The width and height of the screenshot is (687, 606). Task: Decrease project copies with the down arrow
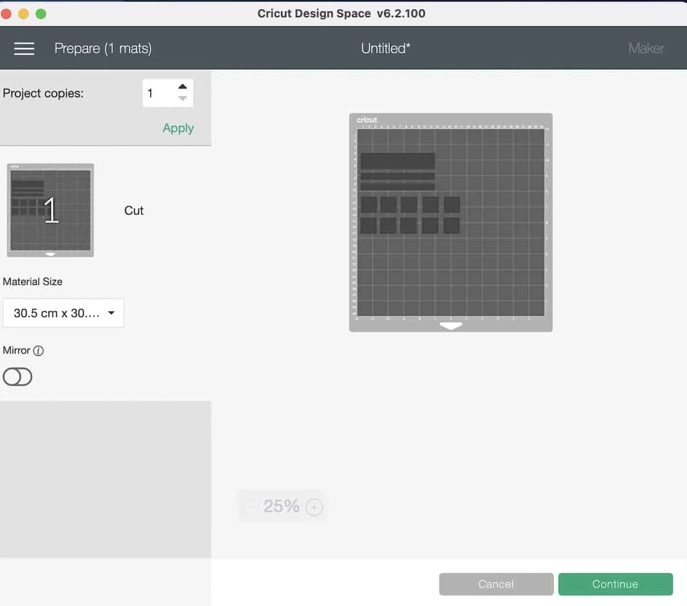(x=183, y=98)
